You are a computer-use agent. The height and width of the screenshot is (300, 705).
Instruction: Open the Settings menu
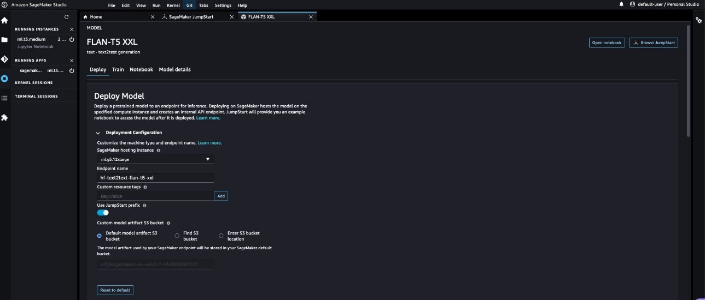pyautogui.click(x=223, y=5)
